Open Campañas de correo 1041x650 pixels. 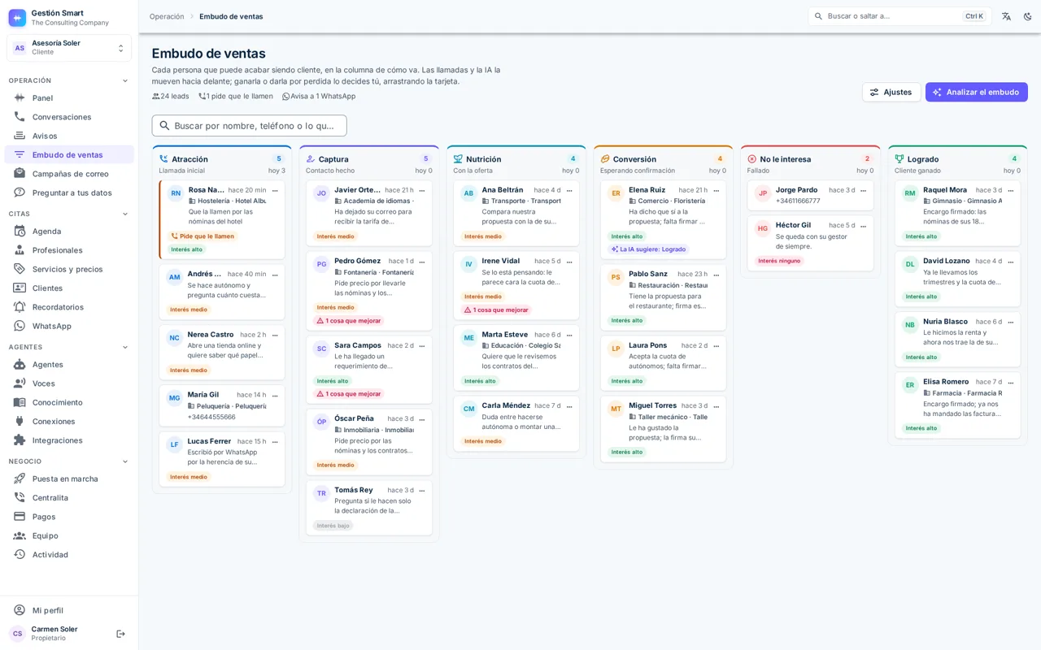point(69,174)
